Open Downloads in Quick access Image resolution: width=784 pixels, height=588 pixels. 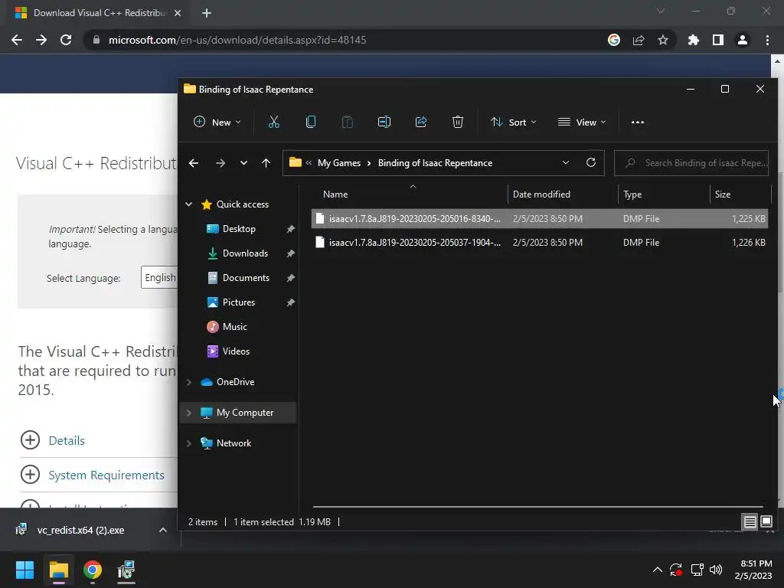245,253
